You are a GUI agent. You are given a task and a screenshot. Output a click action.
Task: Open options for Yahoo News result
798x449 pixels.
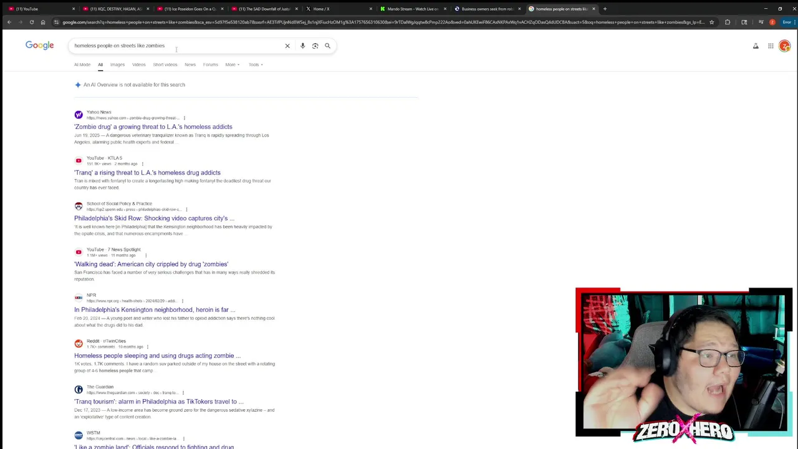pyautogui.click(x=184, y=118)
